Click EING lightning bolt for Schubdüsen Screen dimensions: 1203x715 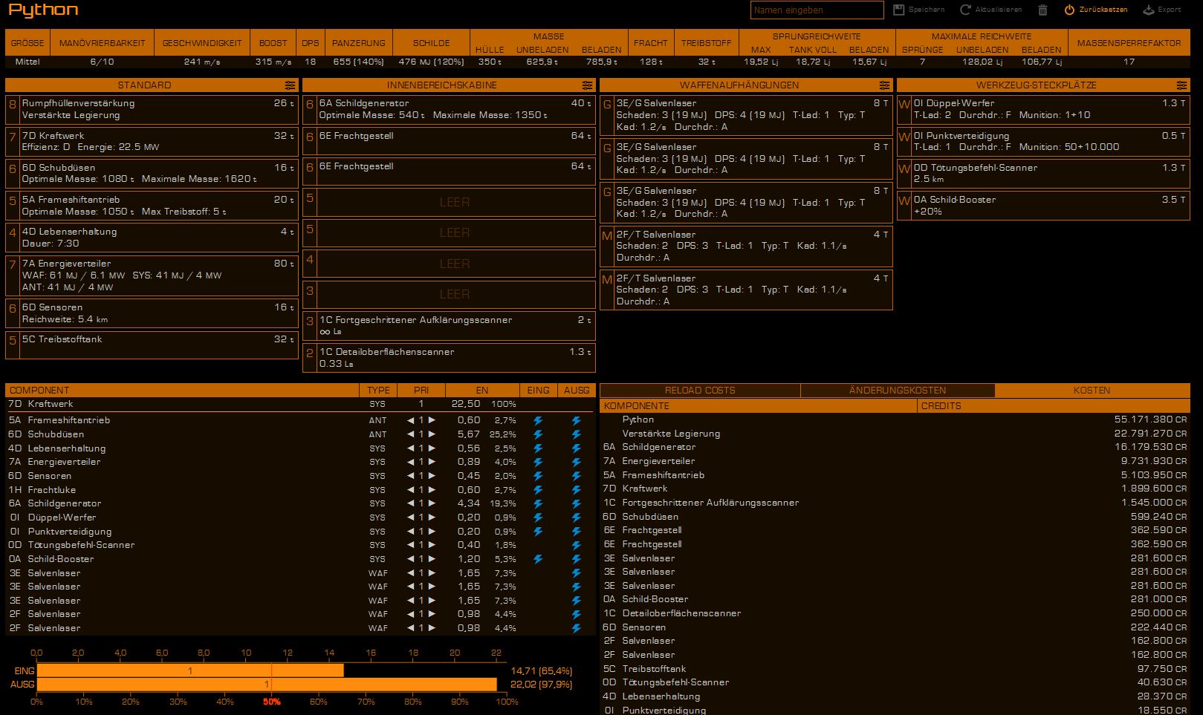click(x=538, y=434)
